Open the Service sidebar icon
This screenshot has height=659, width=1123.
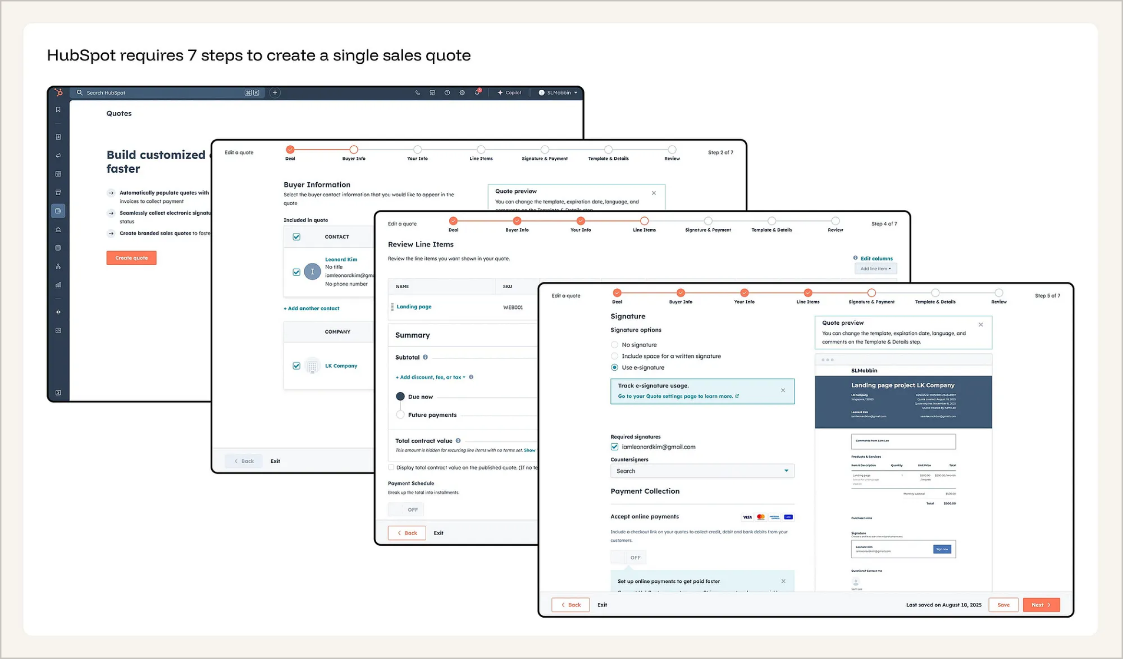pyautogui.click(x=58, y=230)
